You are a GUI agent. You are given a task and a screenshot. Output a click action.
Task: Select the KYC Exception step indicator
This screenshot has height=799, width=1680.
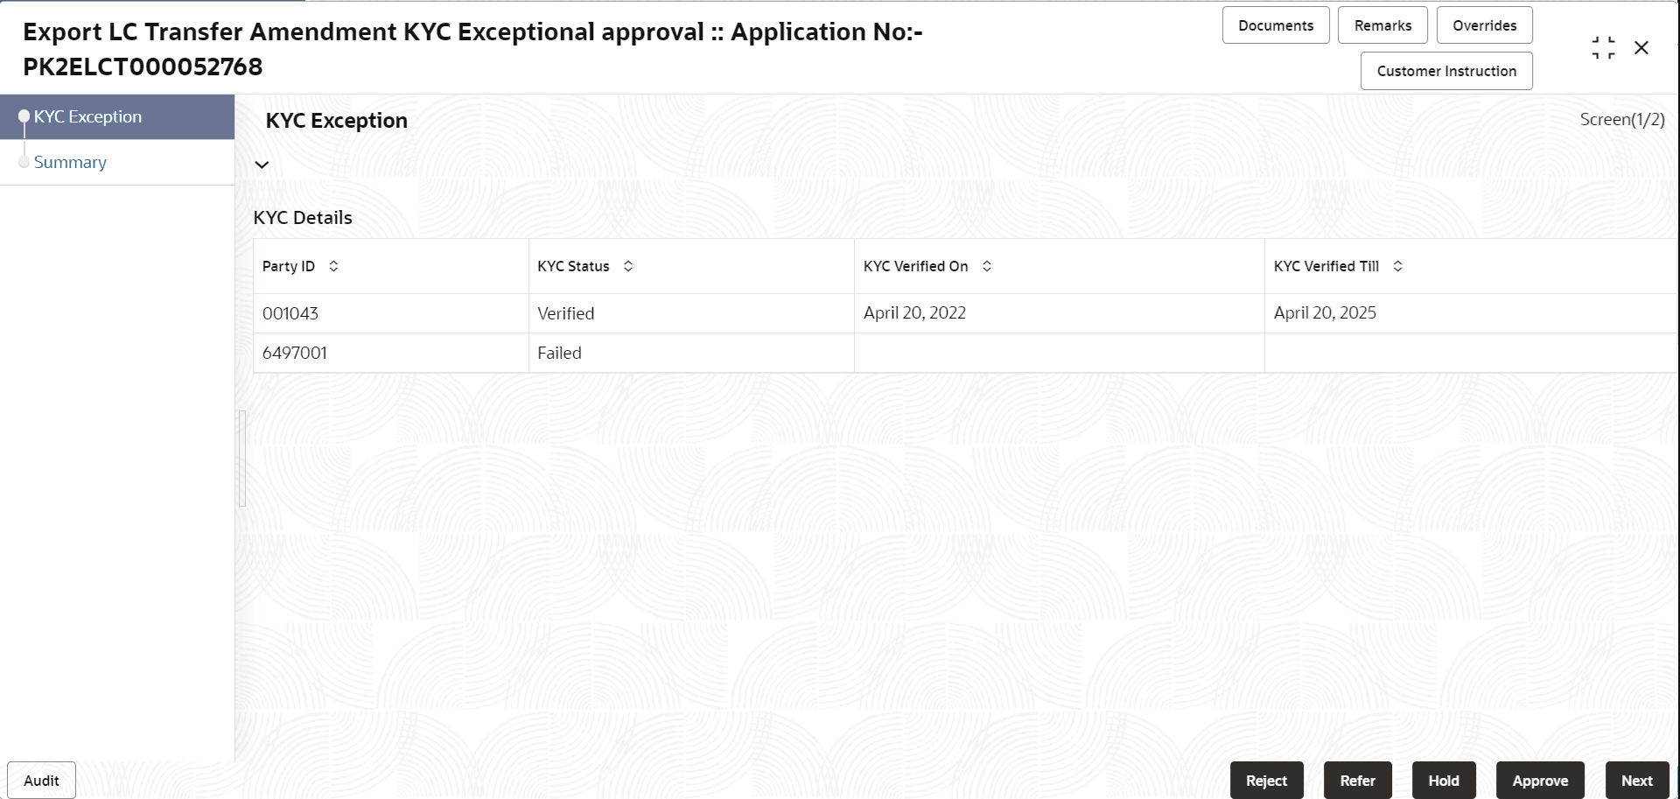[x=87, y=116]
